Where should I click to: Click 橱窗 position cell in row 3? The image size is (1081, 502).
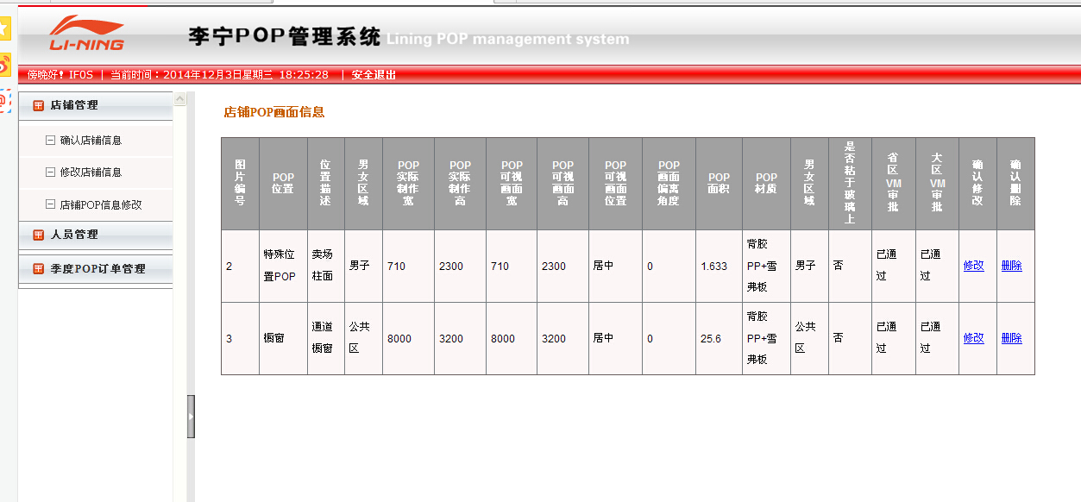click(x=283, y=338)
